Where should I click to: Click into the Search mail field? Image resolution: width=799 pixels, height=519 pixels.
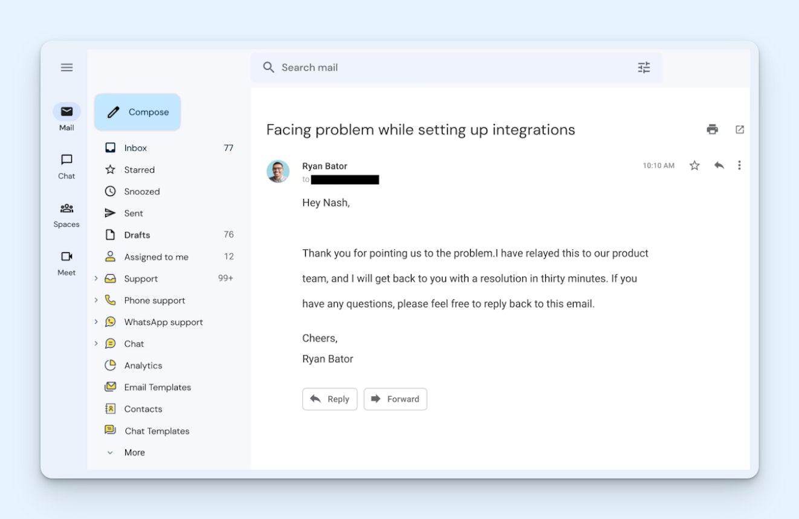(x=447, y=68)
